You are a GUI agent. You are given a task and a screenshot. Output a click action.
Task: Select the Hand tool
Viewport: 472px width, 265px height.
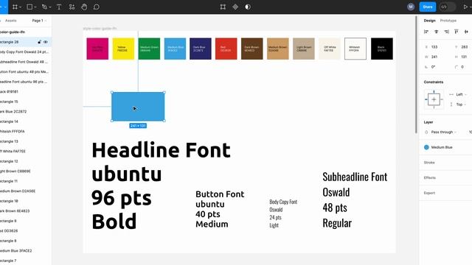(84, 7)
